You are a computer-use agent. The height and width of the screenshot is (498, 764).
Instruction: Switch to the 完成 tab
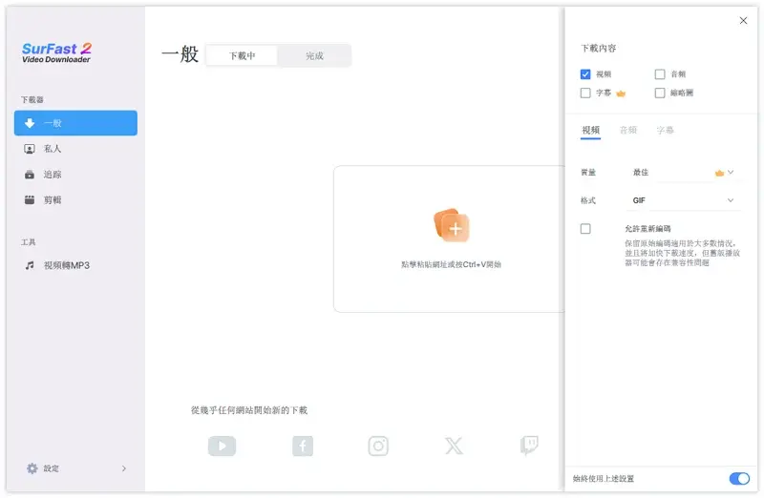(314, 56)
